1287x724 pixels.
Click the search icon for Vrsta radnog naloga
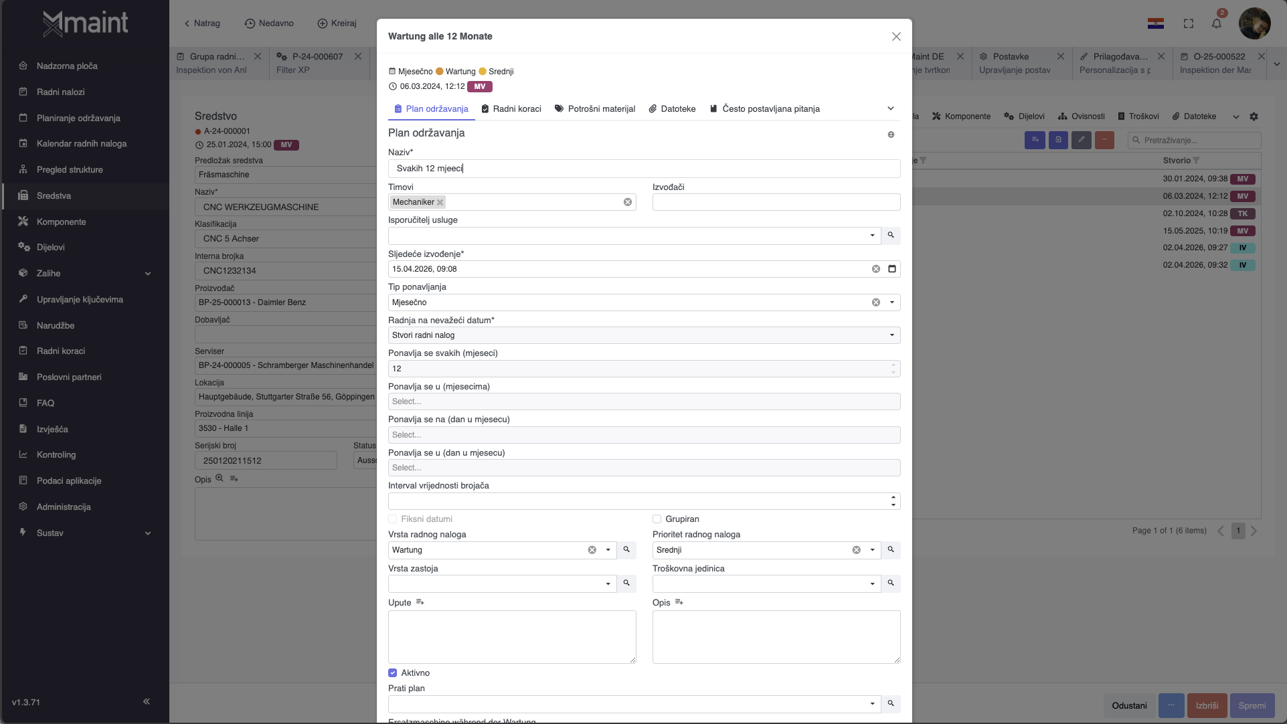pos(626,550)
